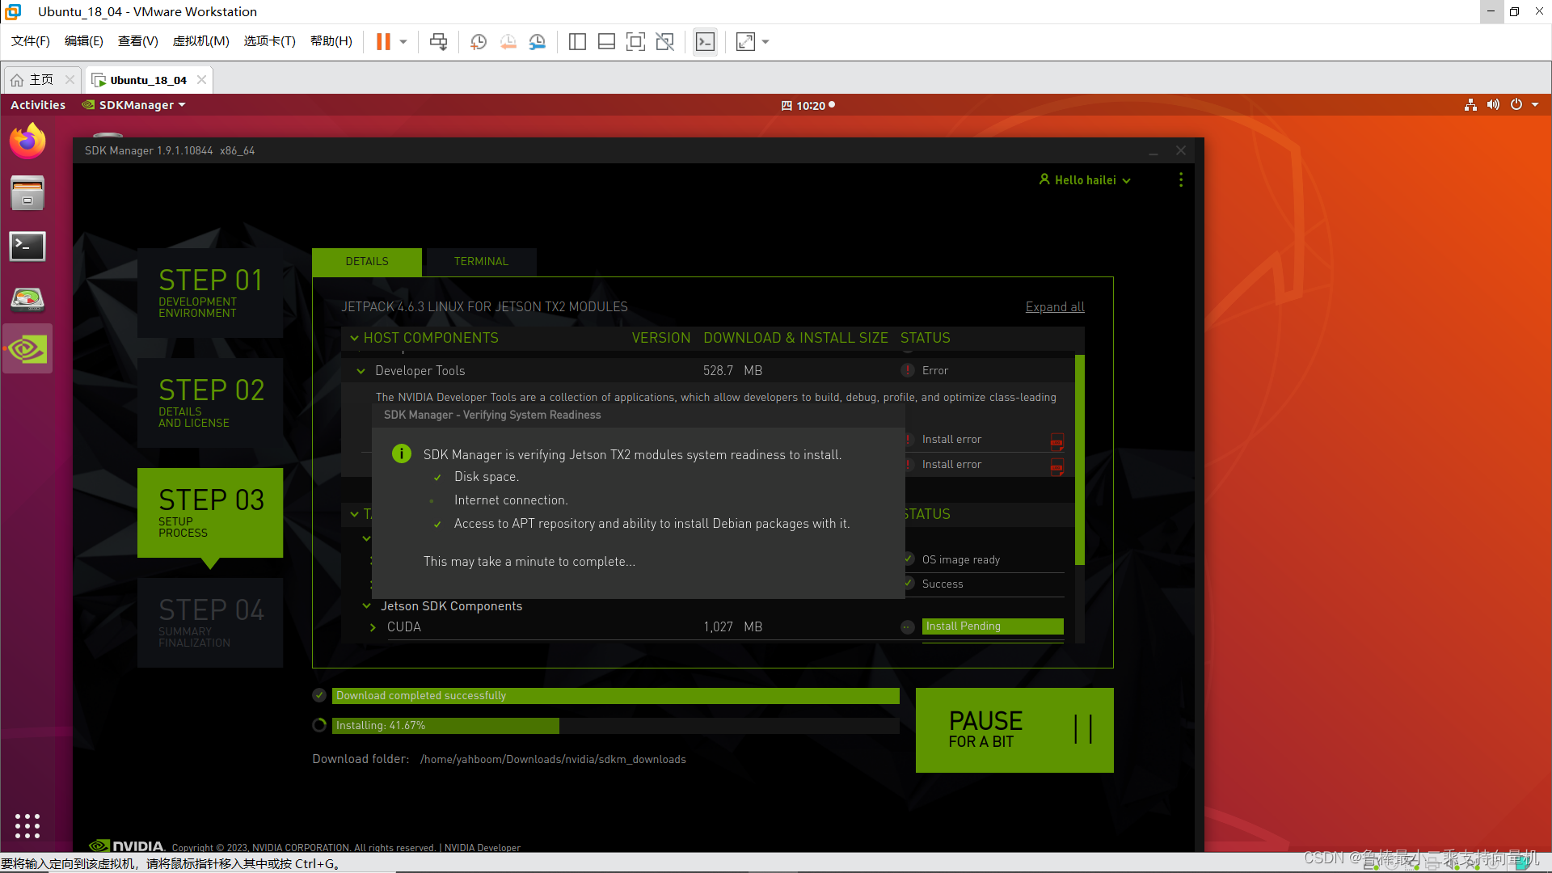Click the download folder path text
This screenshot has width=1552, height=873.
[553, 759]
